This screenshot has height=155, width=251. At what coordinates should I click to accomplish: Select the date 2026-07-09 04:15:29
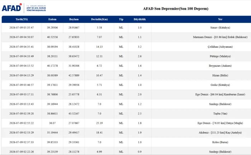click(22, 75)
